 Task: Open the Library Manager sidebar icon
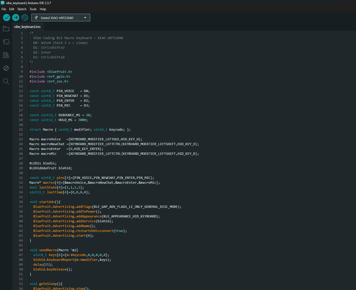[6, 55]
